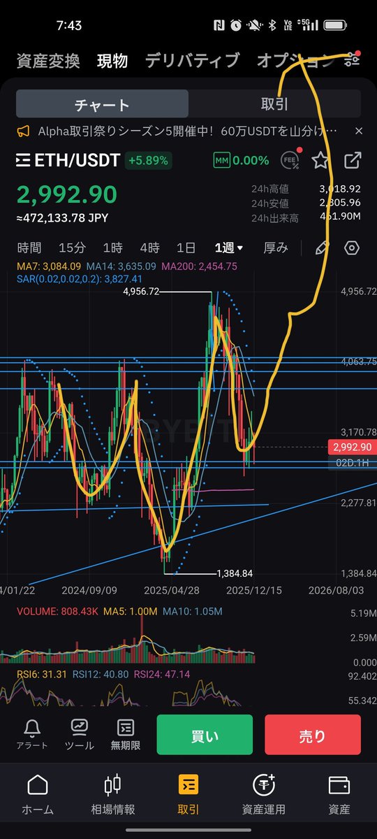Viewport: 377px width, 839px height.
Task: Tap the red 2,992.90 price axis tag
Action: pos(353,447)
